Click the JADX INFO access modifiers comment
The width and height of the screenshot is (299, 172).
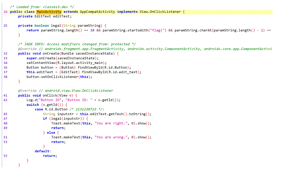[77, 44]
